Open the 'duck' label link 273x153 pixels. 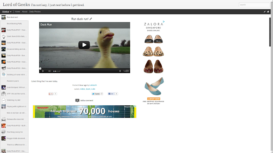pos(88,89)
